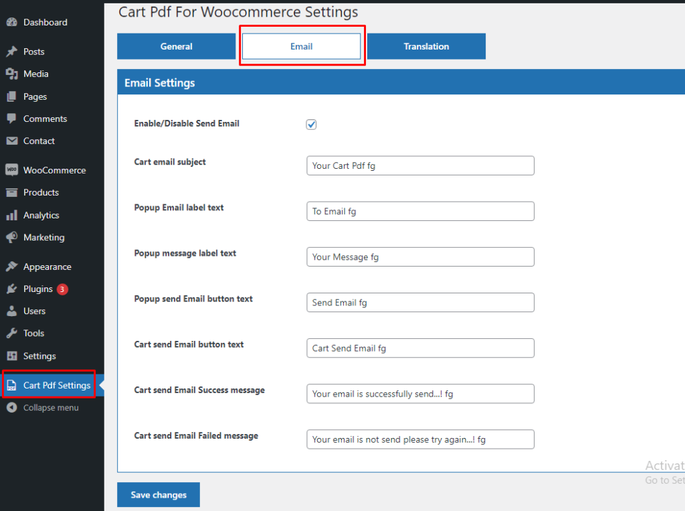The image size is (685, 511).
Task: Click the Media icon in sidebar
Action: coord(12,74)
